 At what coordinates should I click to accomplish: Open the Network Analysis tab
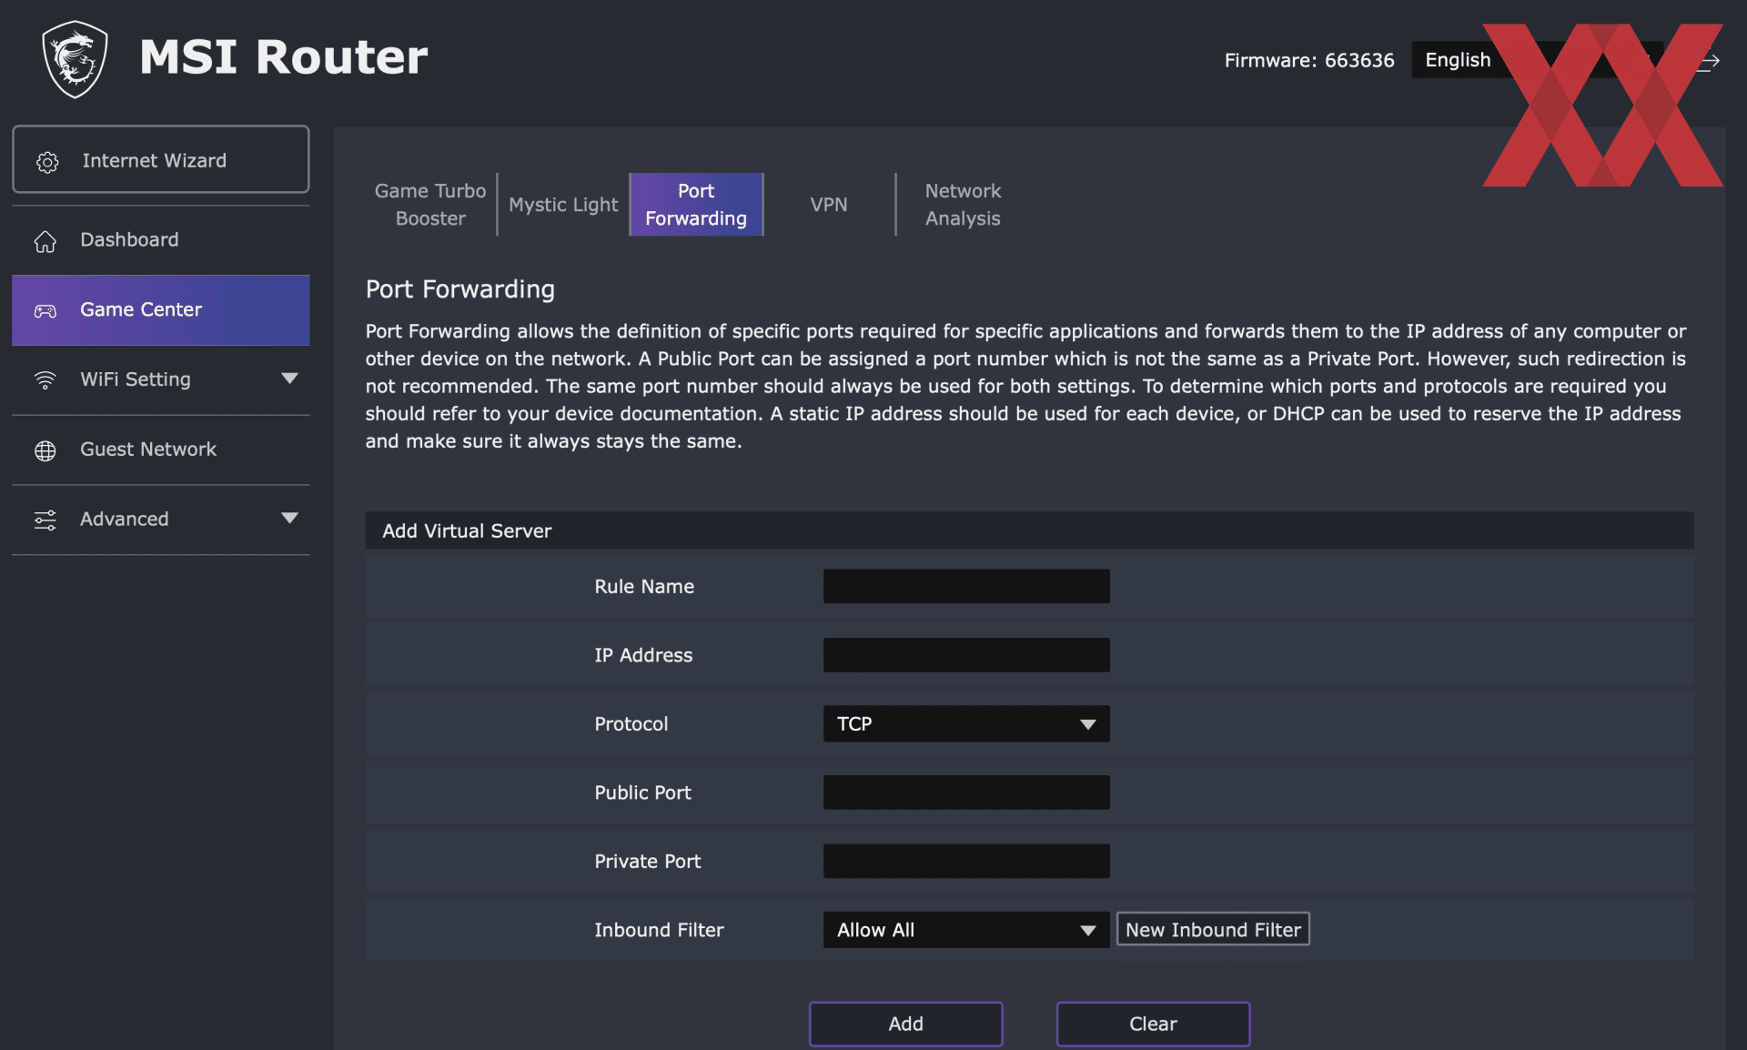pos(963,205)
